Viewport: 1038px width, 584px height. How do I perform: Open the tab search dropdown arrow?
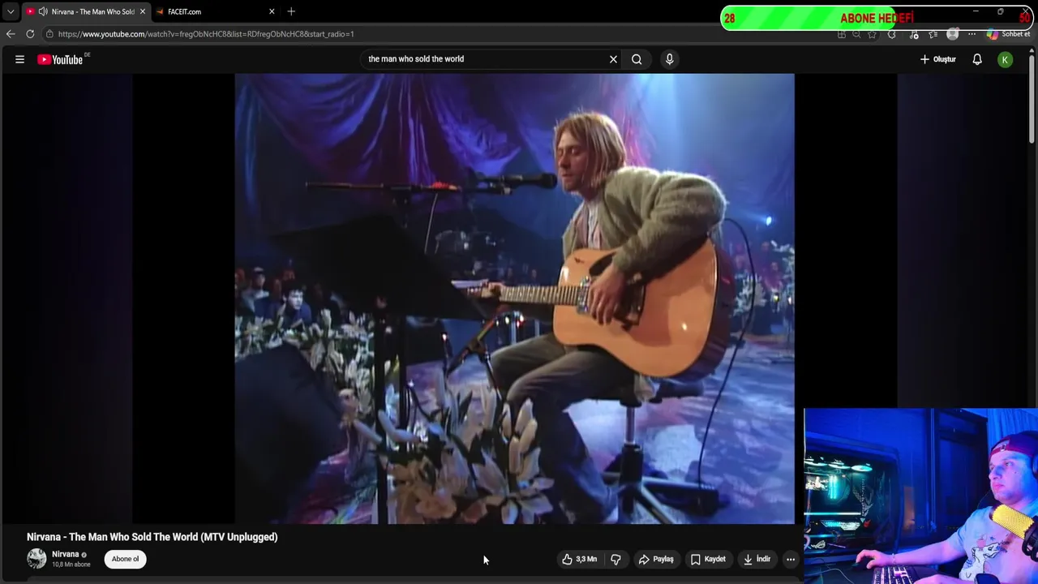(x=11, y=11)
